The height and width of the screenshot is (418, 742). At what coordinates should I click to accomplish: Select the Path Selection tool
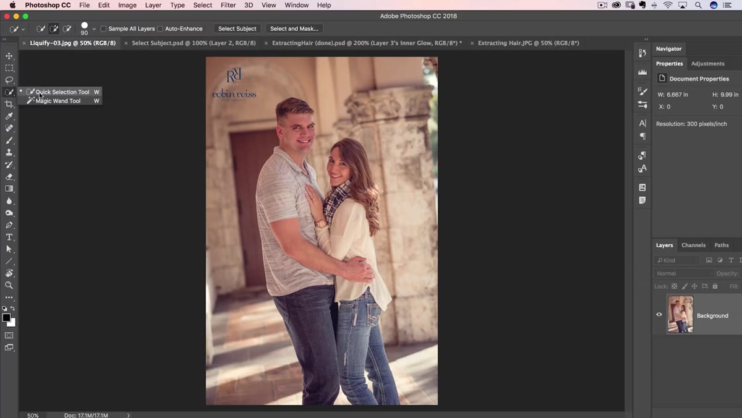pos(9,249)
